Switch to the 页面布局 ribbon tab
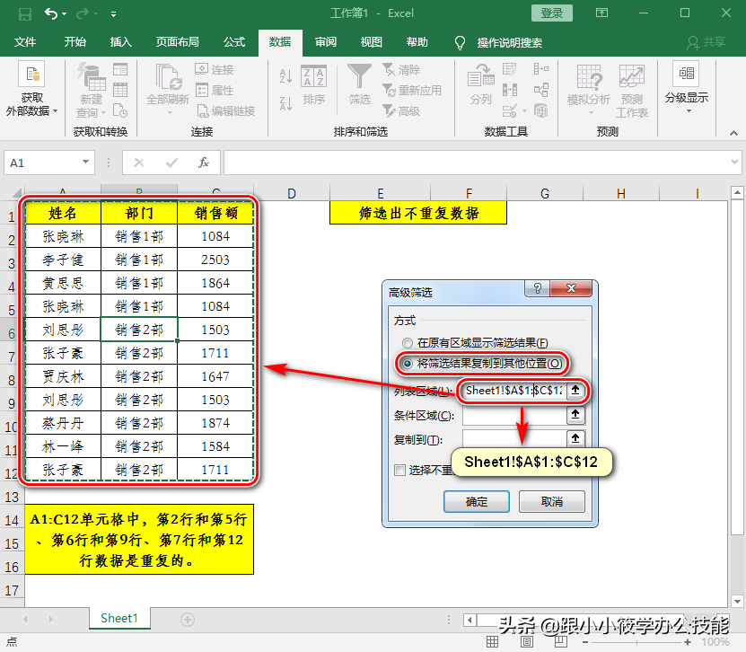 click(x=178, y=42)
